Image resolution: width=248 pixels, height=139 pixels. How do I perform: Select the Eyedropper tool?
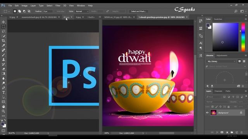3,46
